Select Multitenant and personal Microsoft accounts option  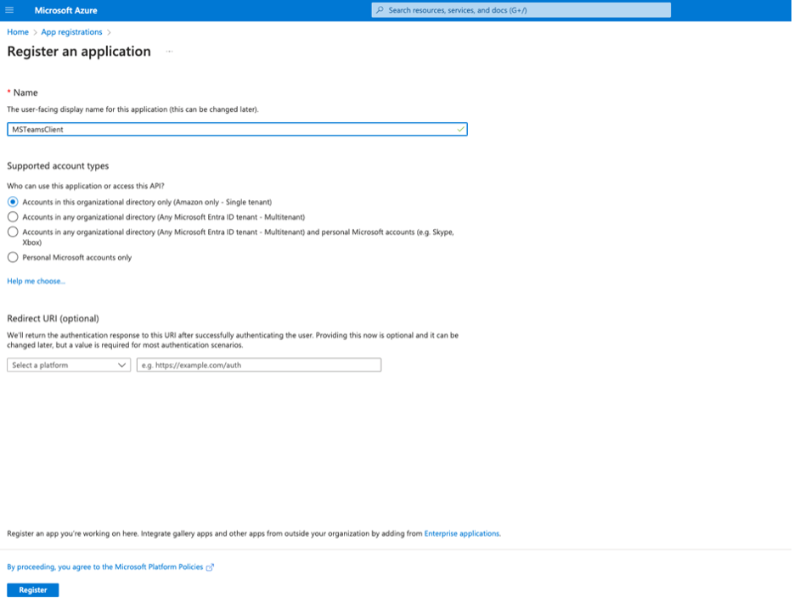tap(13, 232)
